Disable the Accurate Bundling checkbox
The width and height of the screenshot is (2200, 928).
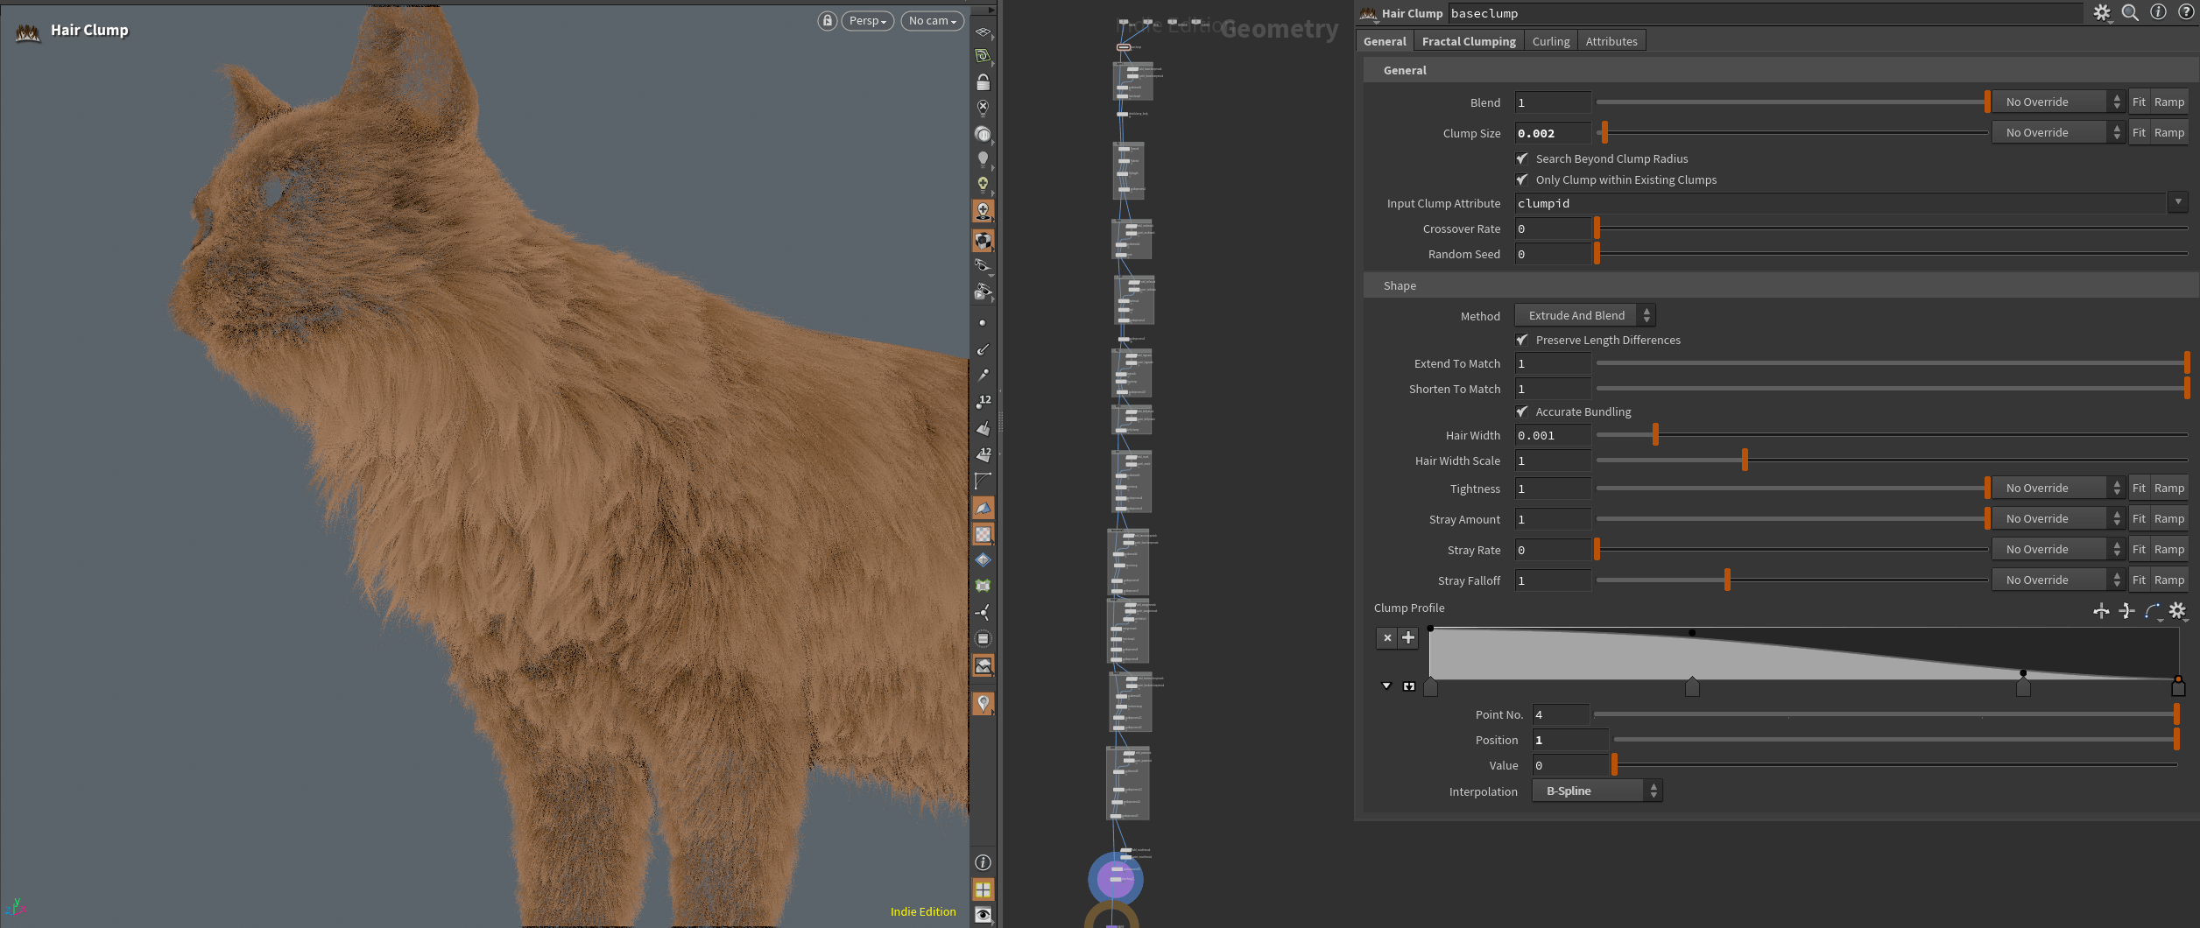pos(1522,411)
